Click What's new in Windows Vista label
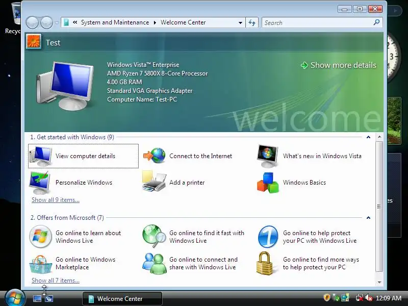This screenshot has width=408, height=306. pos(322,156)
